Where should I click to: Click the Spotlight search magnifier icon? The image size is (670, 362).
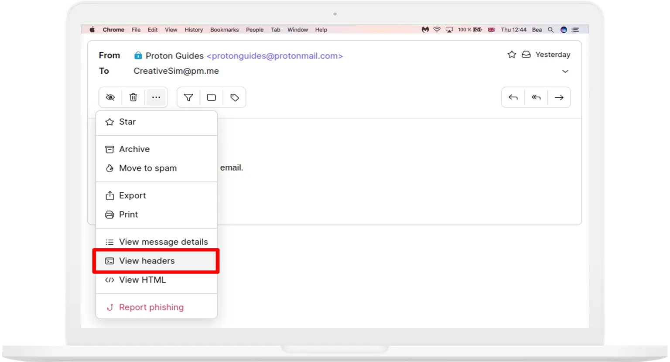coord(550,30)
